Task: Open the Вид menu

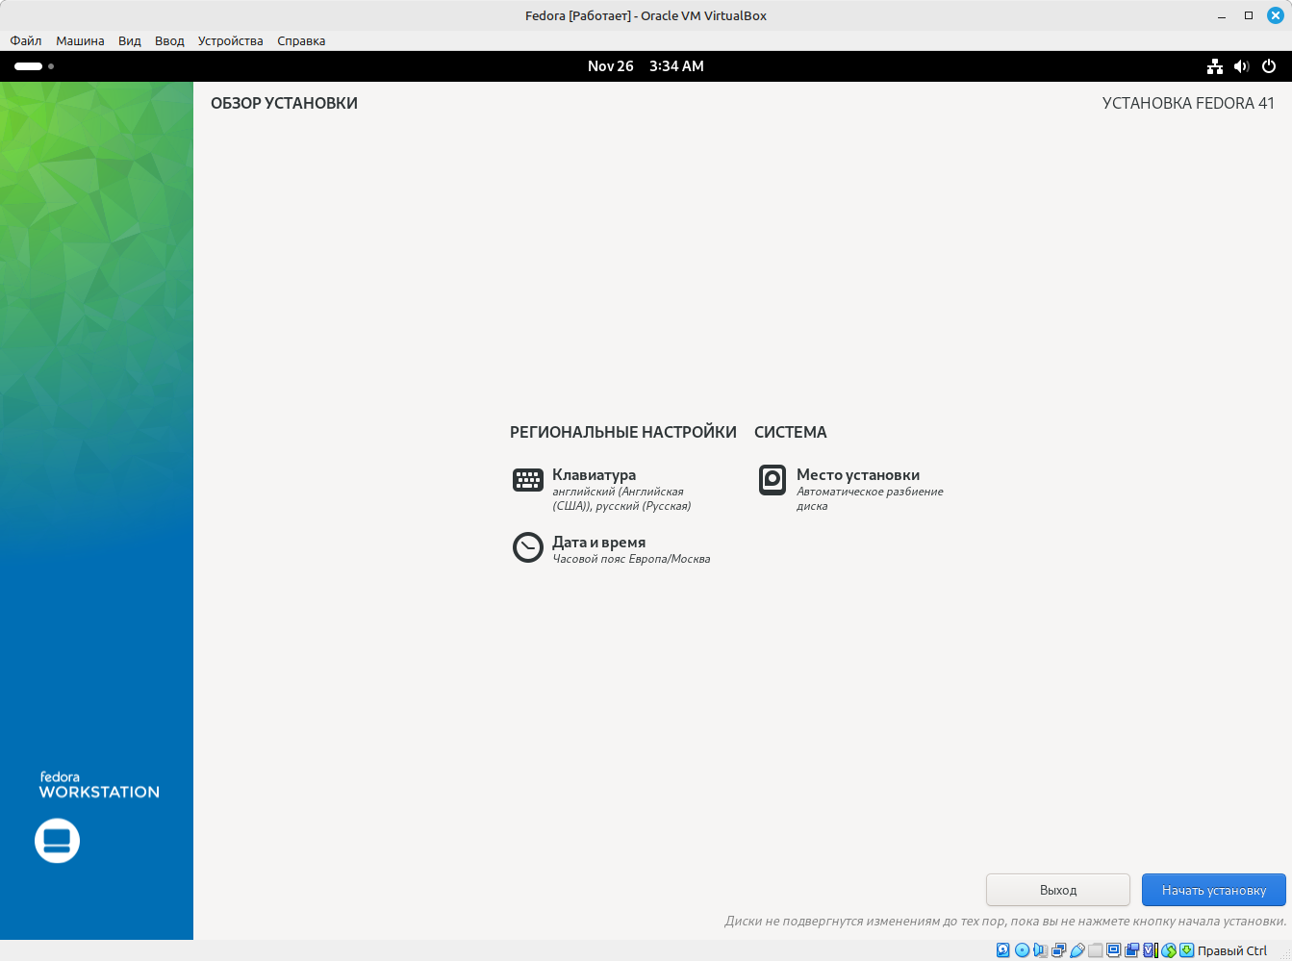Action: (x=130, y=40)
